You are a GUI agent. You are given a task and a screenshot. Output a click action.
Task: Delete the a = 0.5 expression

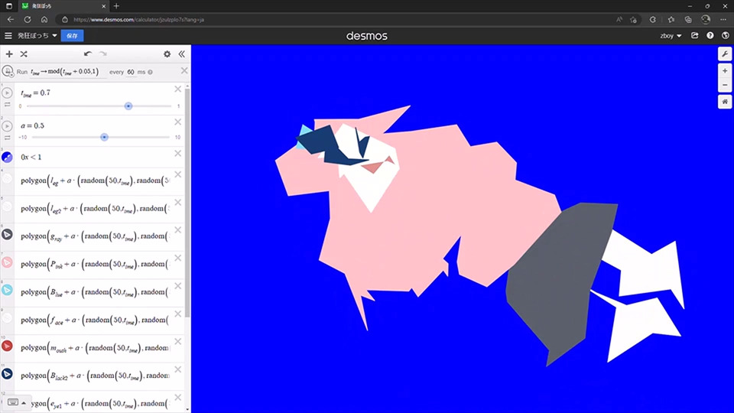pyautogui.click(x=178, y=122)
